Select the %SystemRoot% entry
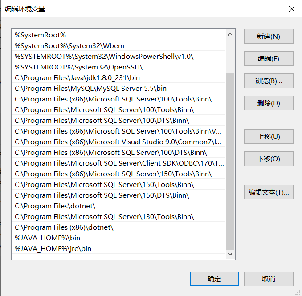Screen dimensions: 302x296 click(118, 35)
